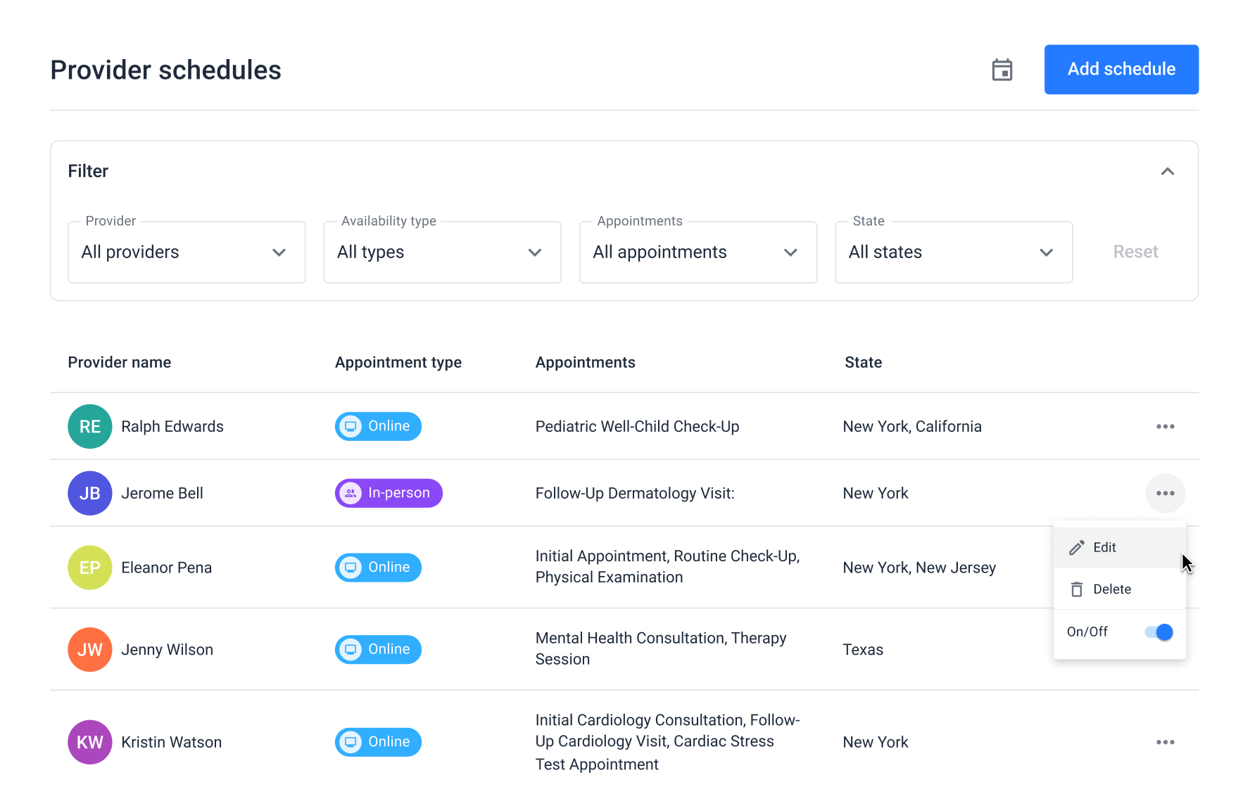Click the Add schedule button
Image resolution: width=1250 pixels, height=806 pixels.
1121,70
